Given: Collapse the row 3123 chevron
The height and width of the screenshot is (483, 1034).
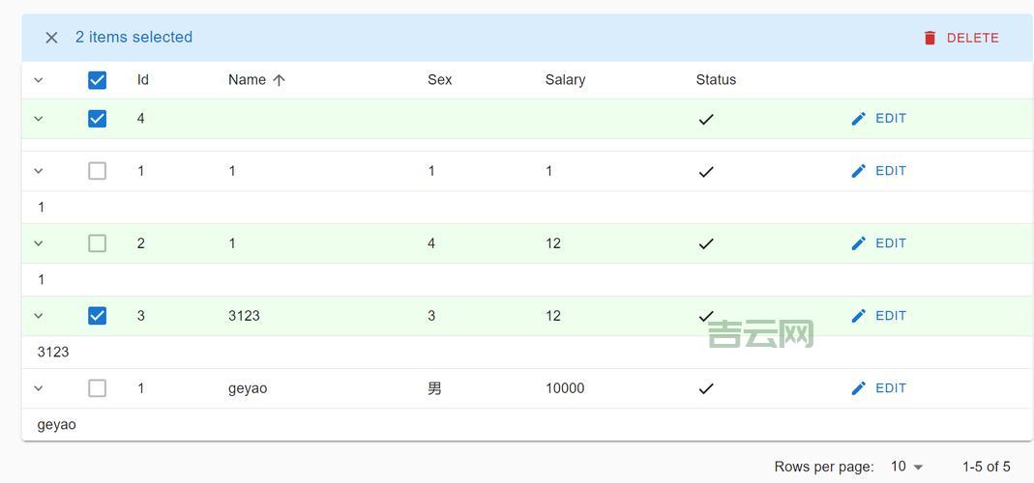Looking at the screenshot, I should pos(39,316).
